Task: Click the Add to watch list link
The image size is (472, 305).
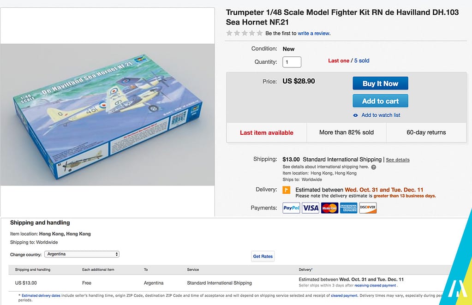Action: 381,115
